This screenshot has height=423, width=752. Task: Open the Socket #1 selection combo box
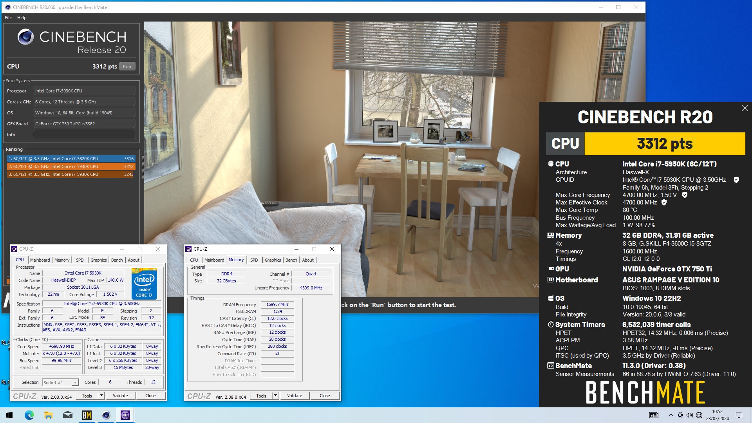click(x=60, y=382)
